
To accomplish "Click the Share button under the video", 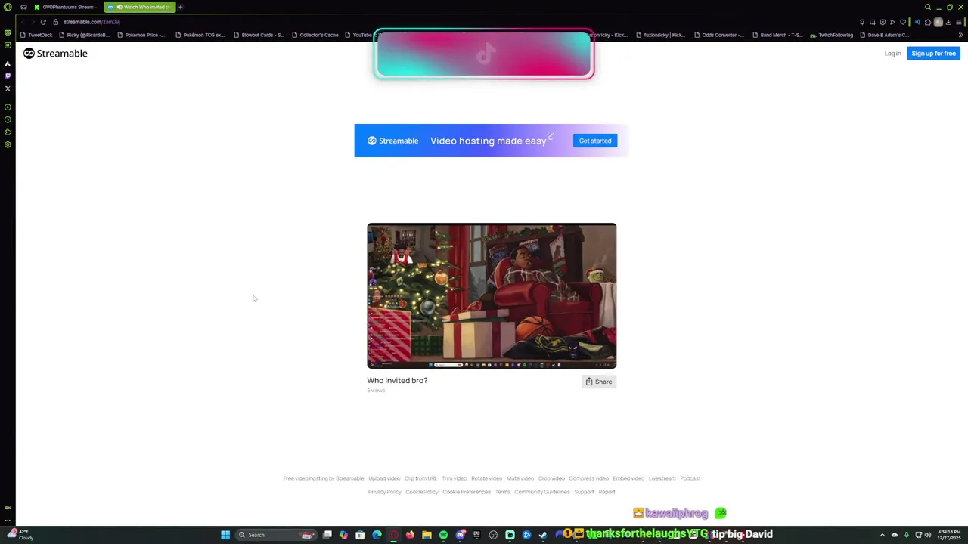I will [x=599, y=382].
